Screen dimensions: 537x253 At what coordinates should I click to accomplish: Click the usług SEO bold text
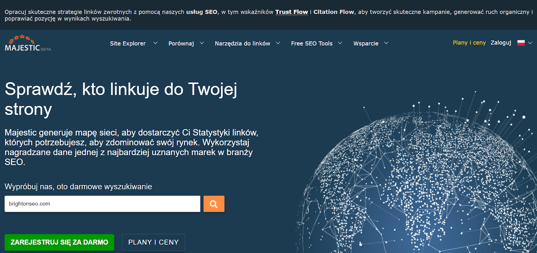(202, 12)
